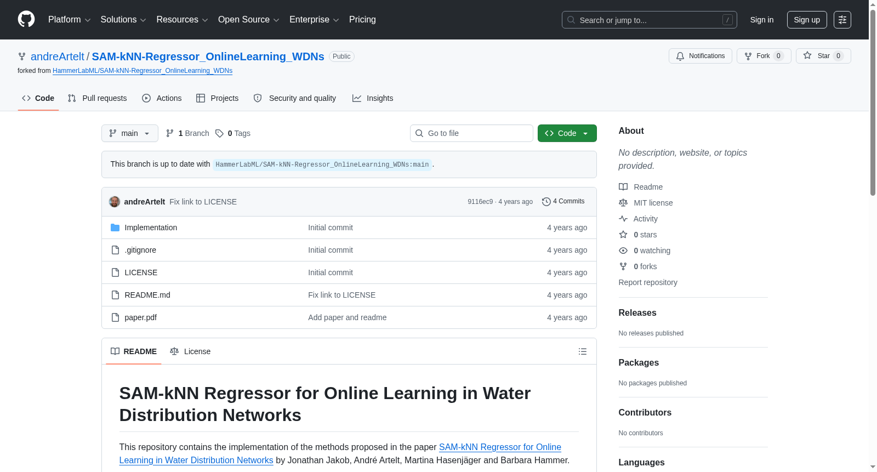Screen dimensions: 877x472
Task: Click the upstream branch label HammerLabML/...:main
Action: coord(322,164)
